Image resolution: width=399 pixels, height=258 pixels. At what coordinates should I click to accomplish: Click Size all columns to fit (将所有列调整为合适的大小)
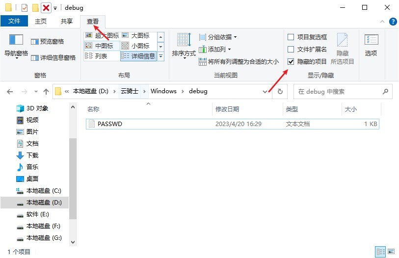pos(239,62)
